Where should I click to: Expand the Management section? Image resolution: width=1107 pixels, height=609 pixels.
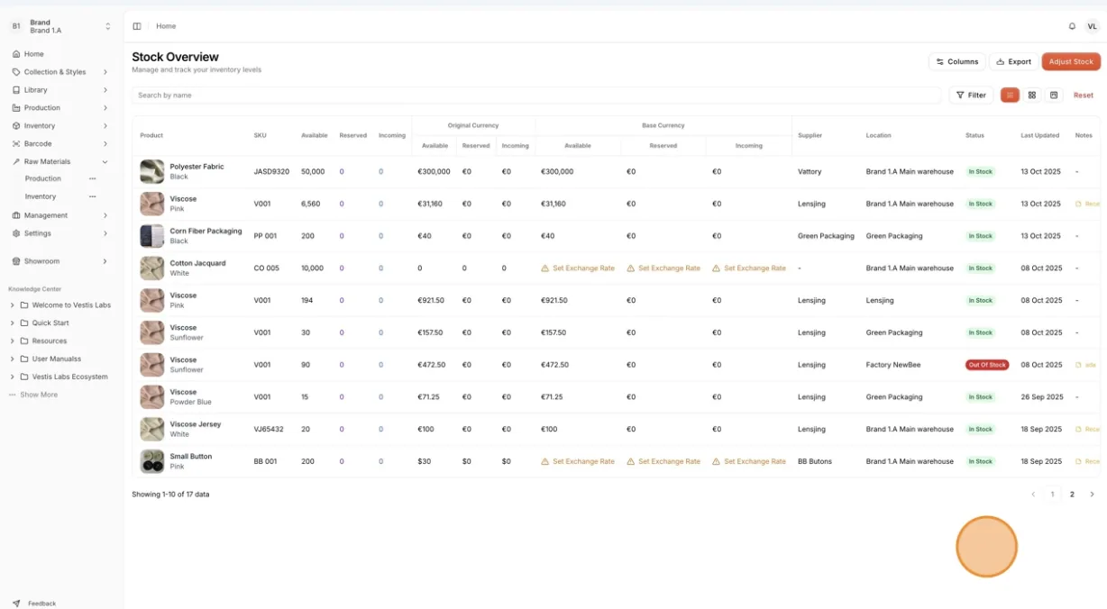(60, 215)
